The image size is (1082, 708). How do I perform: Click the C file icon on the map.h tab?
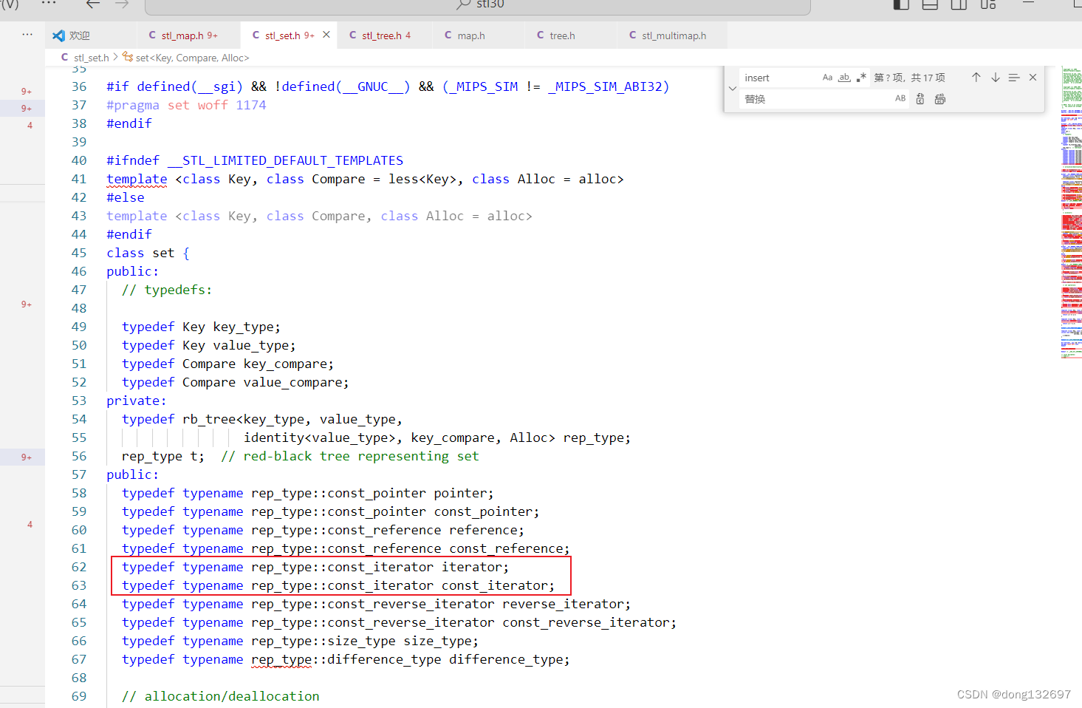(x=448, y=35)
